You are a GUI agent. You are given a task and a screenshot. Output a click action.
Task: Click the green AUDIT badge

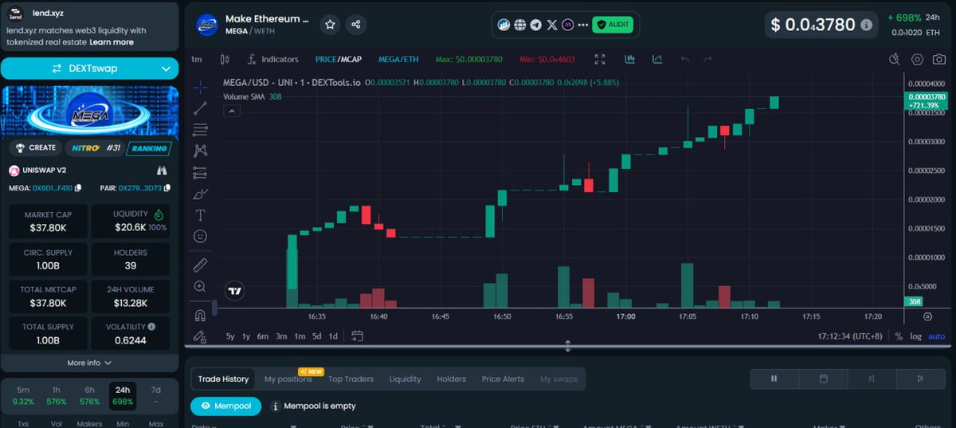(x=613, y=25)
